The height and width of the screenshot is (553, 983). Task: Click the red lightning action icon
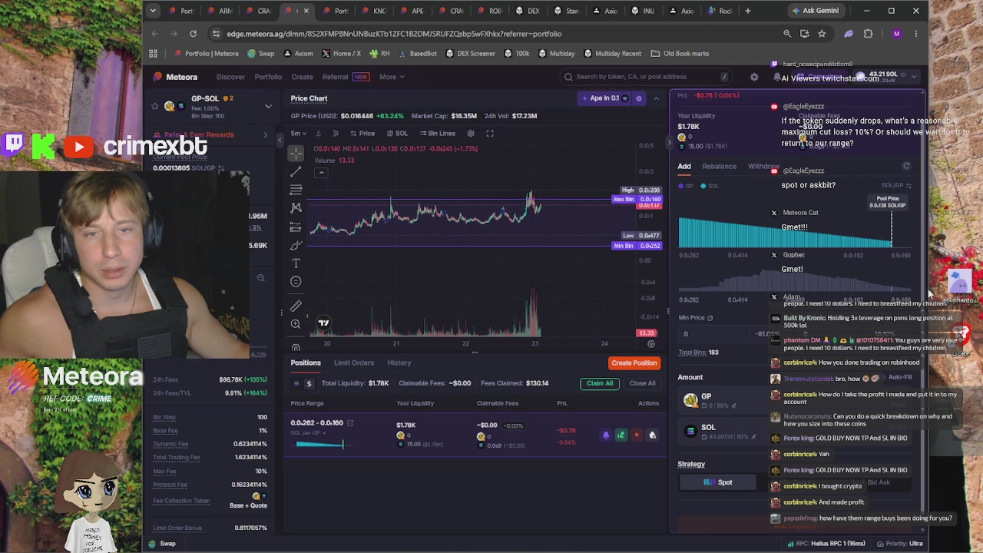637,435
